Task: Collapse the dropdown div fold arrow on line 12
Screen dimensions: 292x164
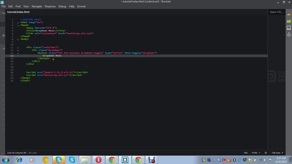Action: tap(18, 51)
